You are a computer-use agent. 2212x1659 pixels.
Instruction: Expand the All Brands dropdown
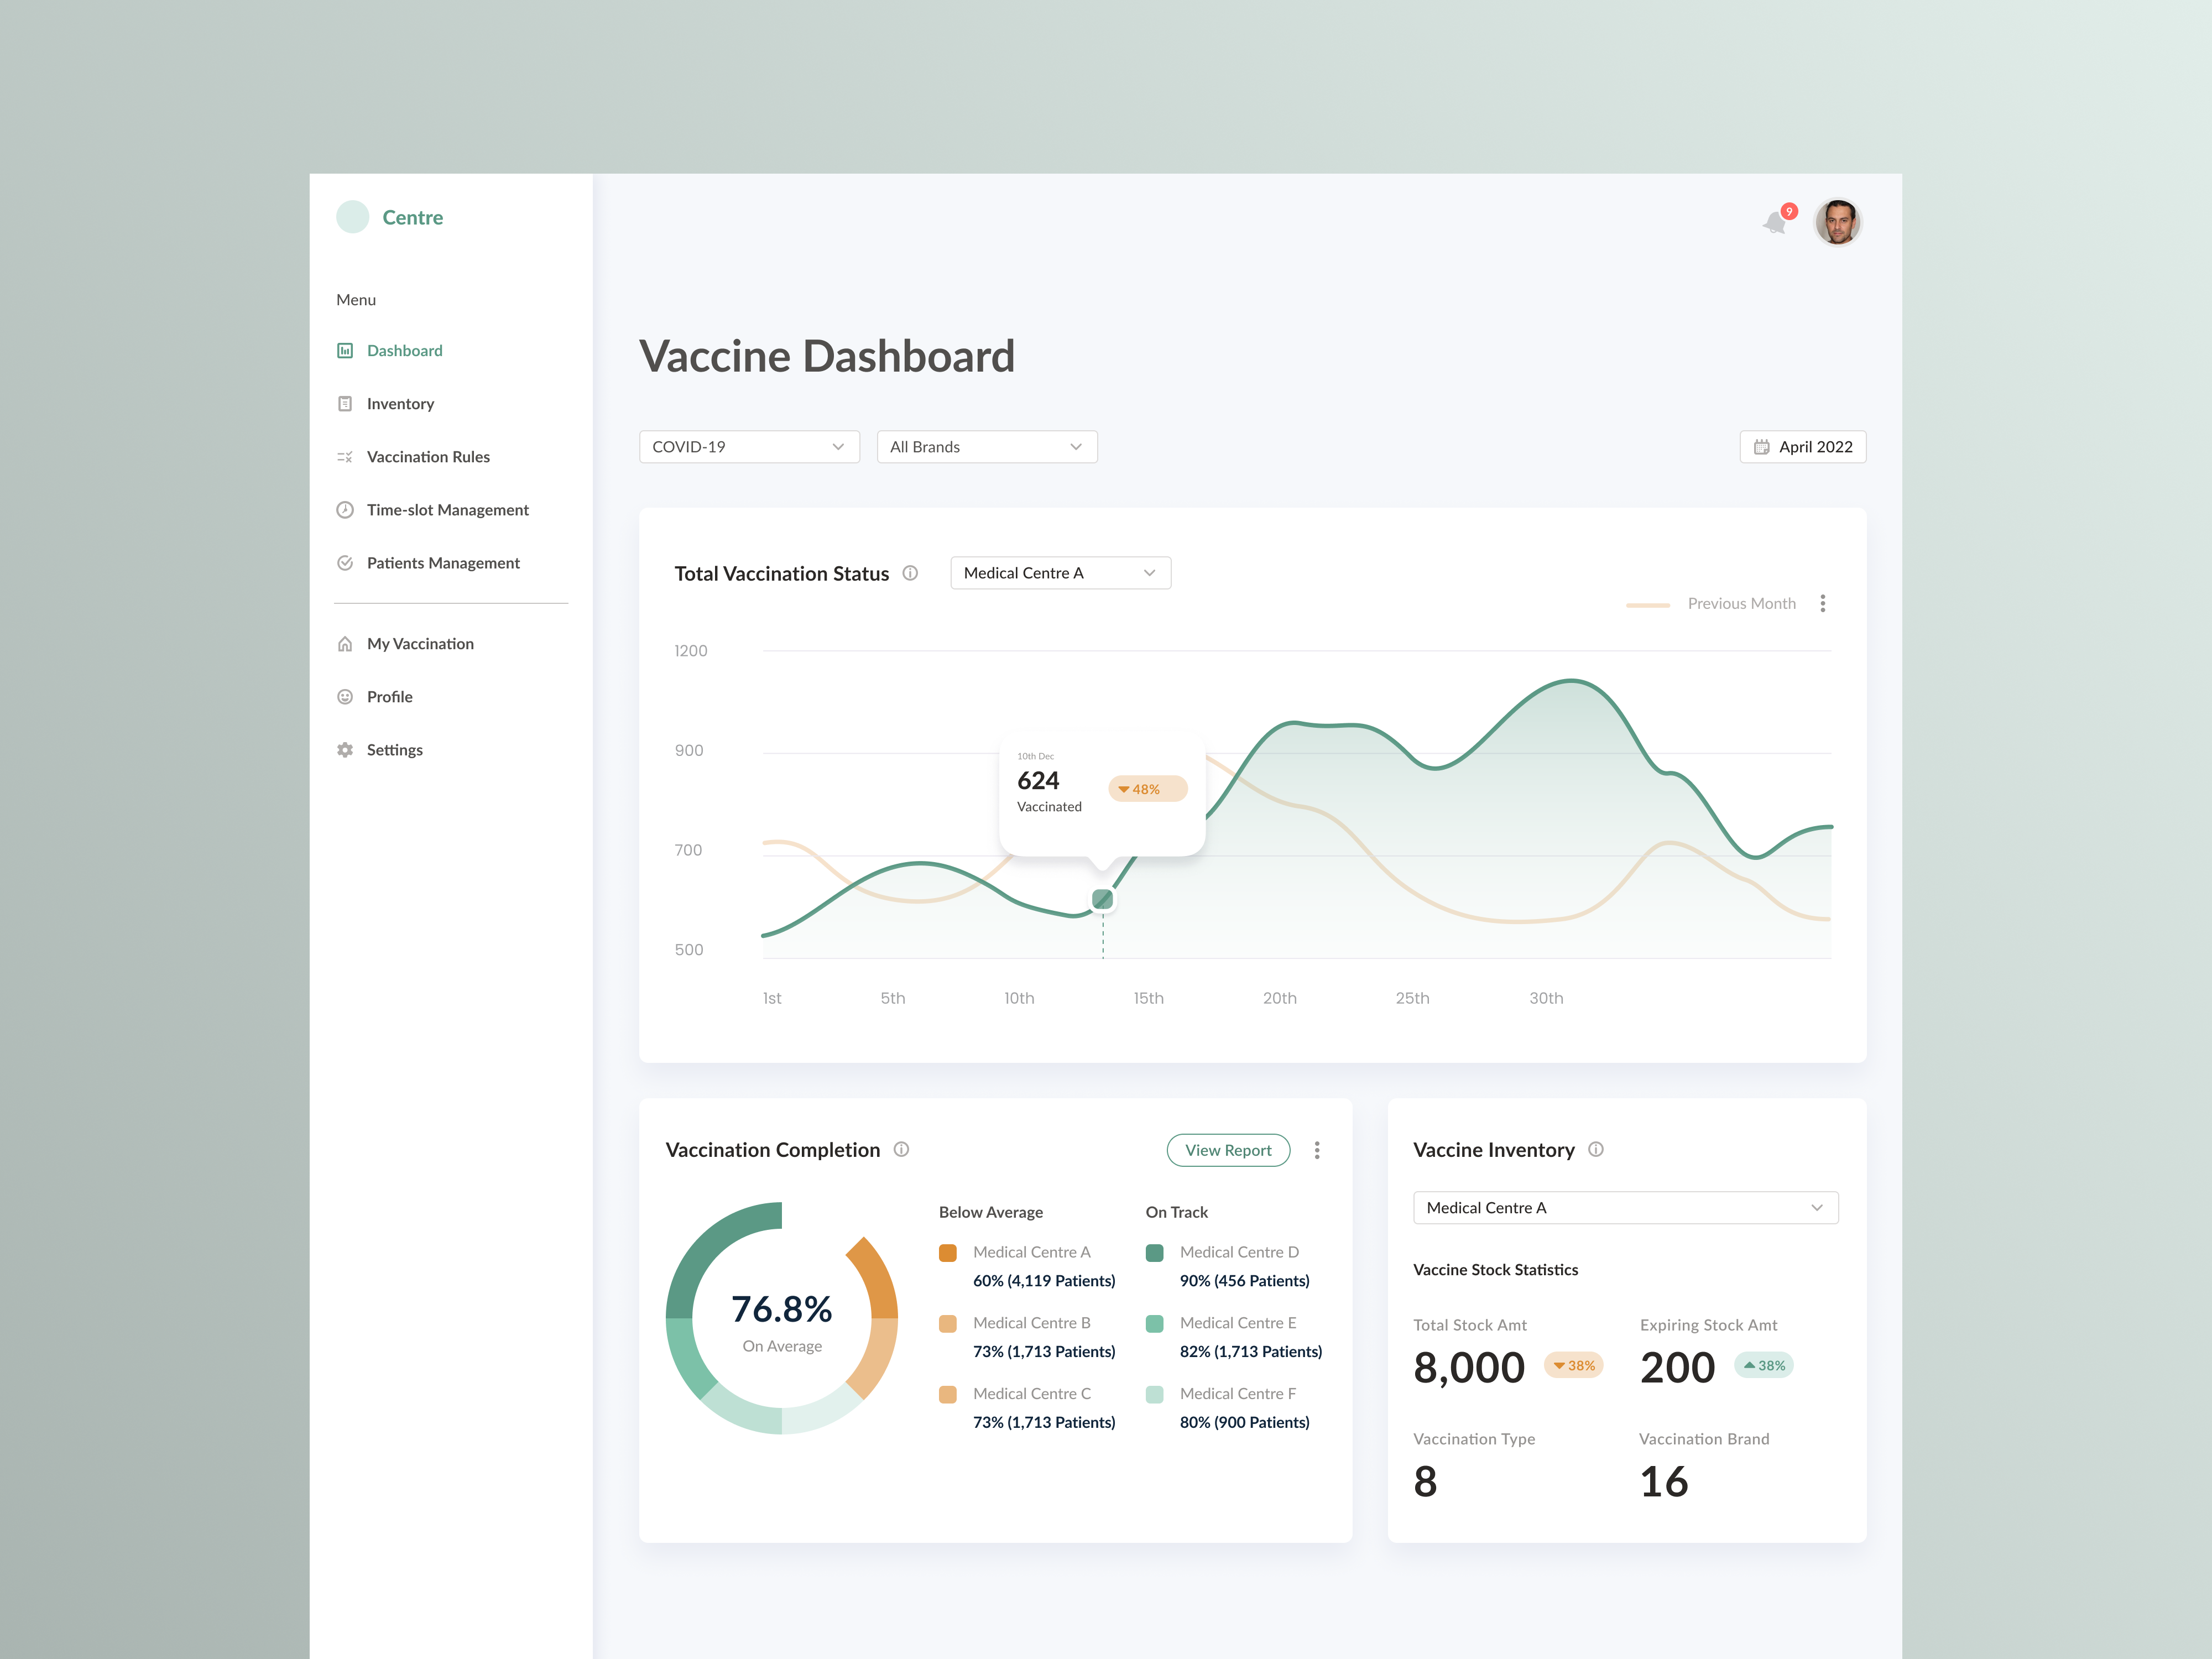tap(987, 446)
